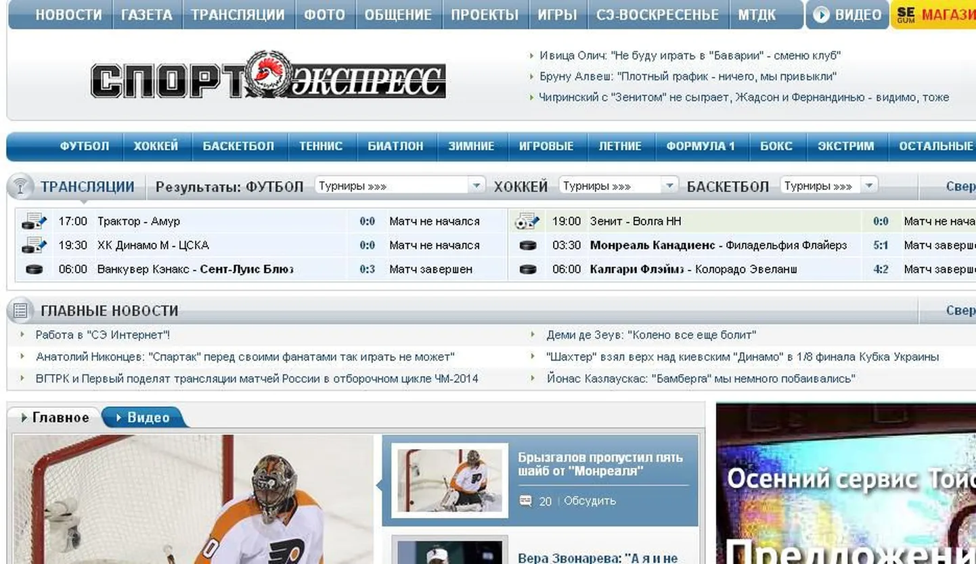Open the ТРАНСЛЯЦИИ top menu item
This screenshot has height=564, width=976.
pyautogui.click(x=238, y=14)
